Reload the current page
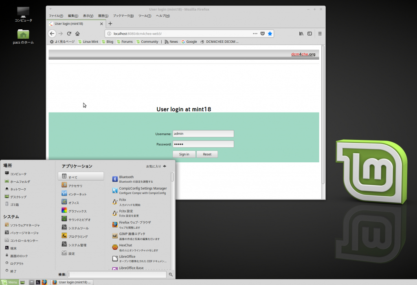417x285 pixels. point(69,33)
